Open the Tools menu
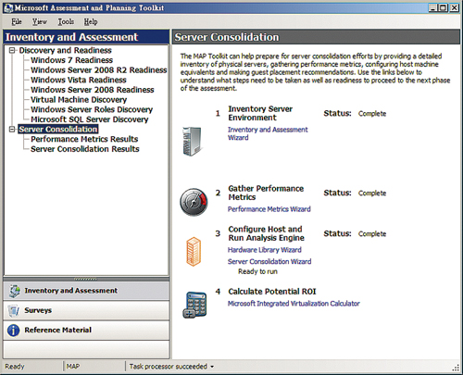This screenshot has width=463, height=375. pos(66,21)
